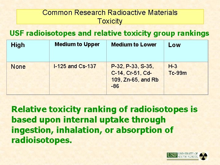The image size is (220, 165).
Task: Click the 'Tc-99m' entry in Low column
Action: (178, 73)
